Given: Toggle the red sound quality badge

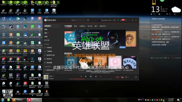Looking at the screenshot, I should (x=118, y=77).
